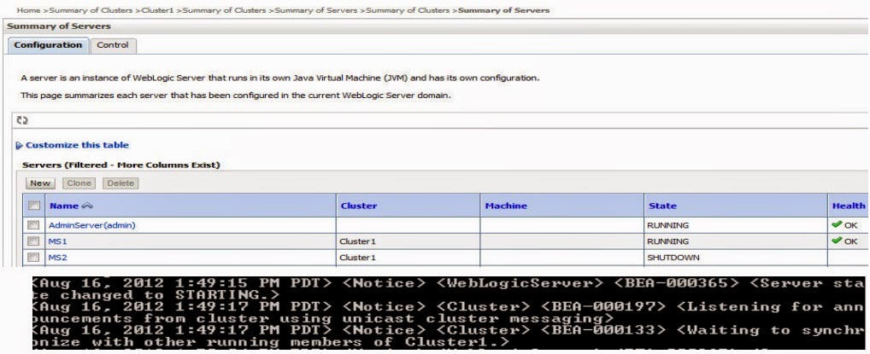Click 'Servers (Filtered - More Columns Exist)' title

point(121,165)
